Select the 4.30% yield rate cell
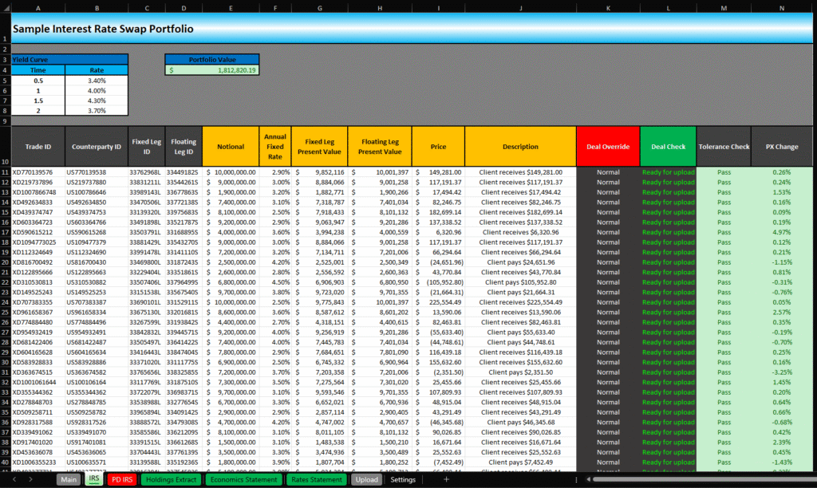 click(97, 100)
